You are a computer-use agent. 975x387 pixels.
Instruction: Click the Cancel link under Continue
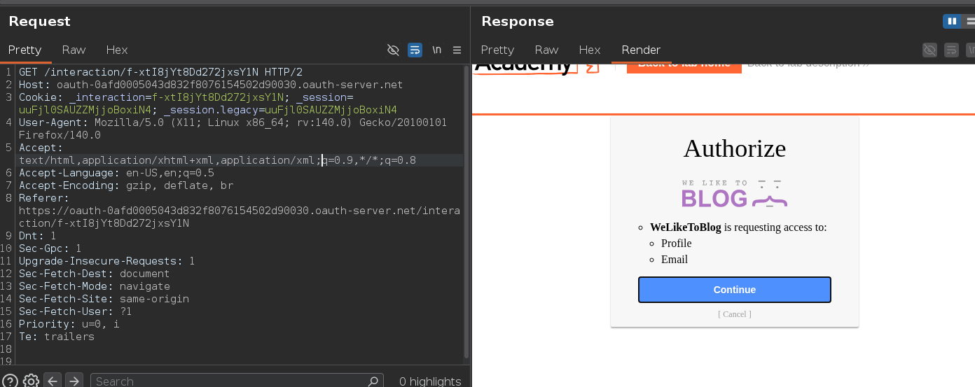tap(734, 314)
